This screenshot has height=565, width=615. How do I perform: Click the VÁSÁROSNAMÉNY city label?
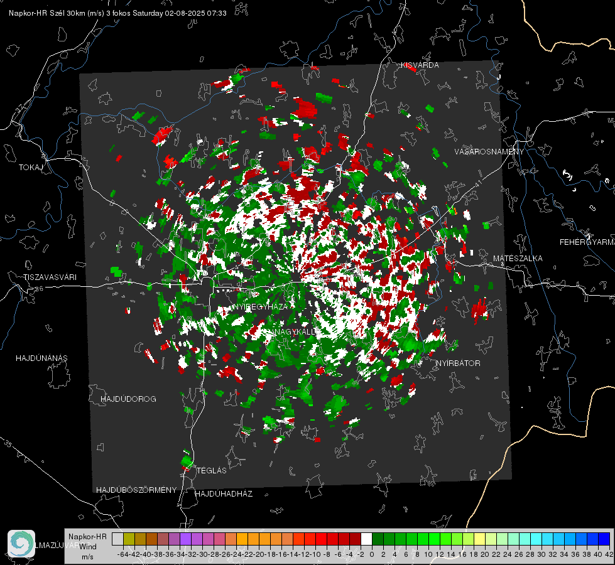489,152
